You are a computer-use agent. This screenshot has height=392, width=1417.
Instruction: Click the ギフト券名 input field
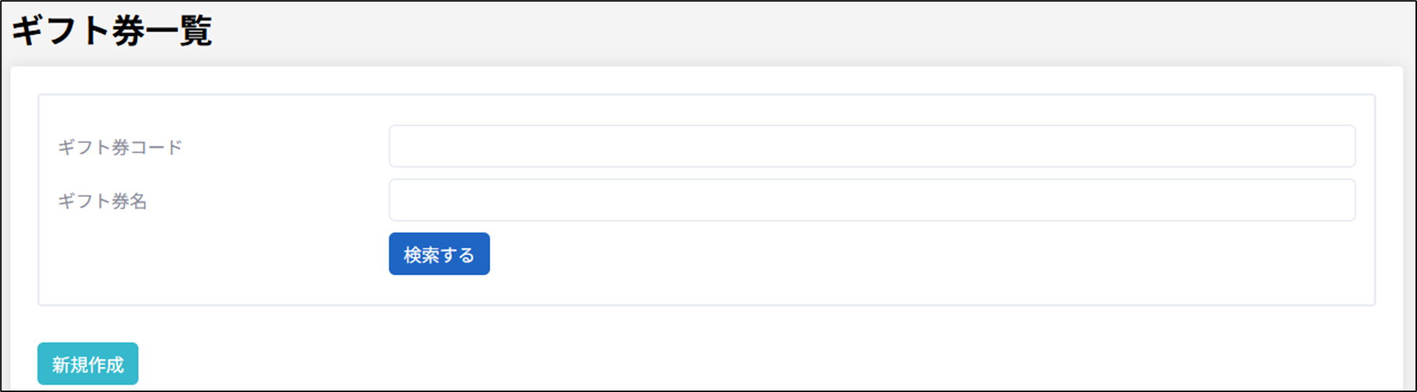click(871, 200)
